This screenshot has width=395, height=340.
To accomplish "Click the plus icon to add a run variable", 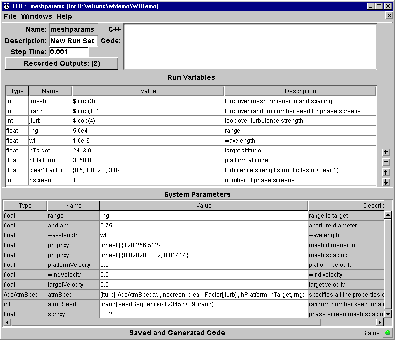I will coord(386,152).
